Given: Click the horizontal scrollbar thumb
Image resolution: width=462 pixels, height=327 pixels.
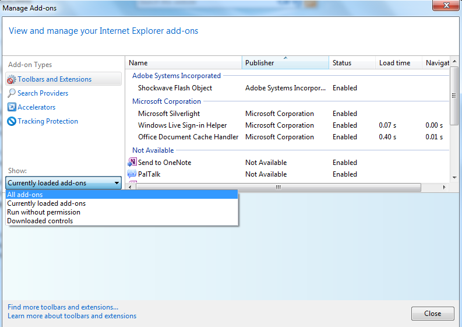Looking at the screenshot, I should click(x=278, y=187).
